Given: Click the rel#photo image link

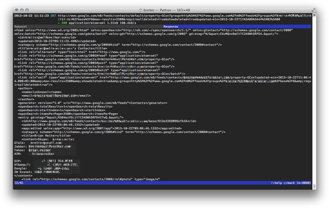Looking at the screenshot, I should coord(91,179).
